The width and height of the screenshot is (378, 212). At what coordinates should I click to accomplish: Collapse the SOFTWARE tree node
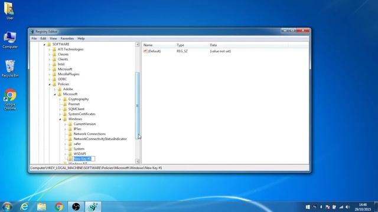click(44, 45)
